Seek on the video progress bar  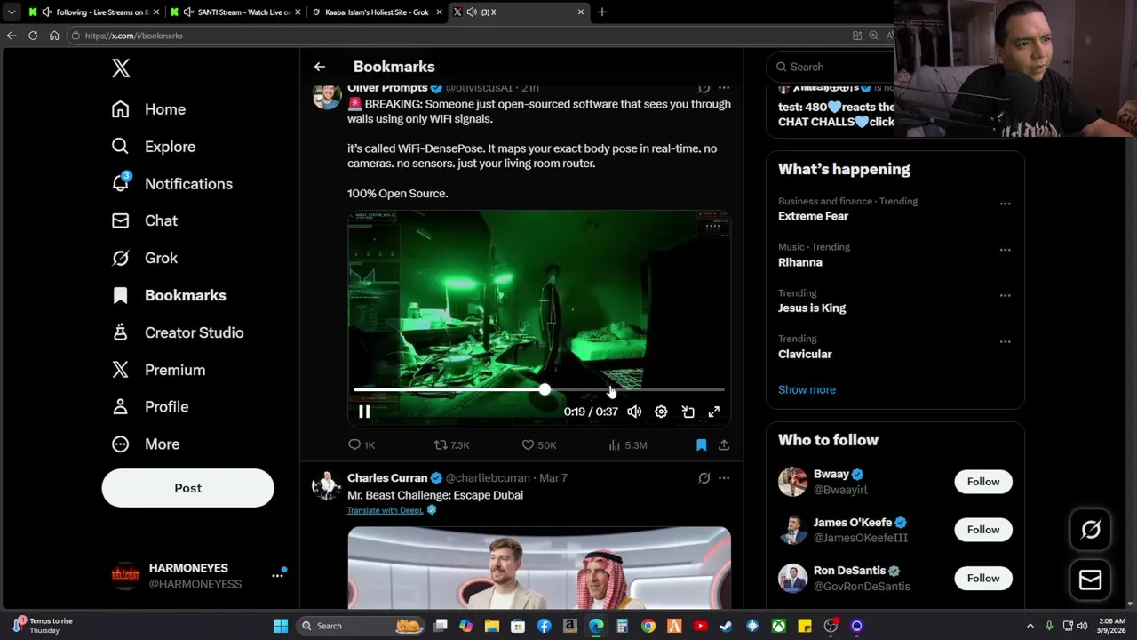539,389
